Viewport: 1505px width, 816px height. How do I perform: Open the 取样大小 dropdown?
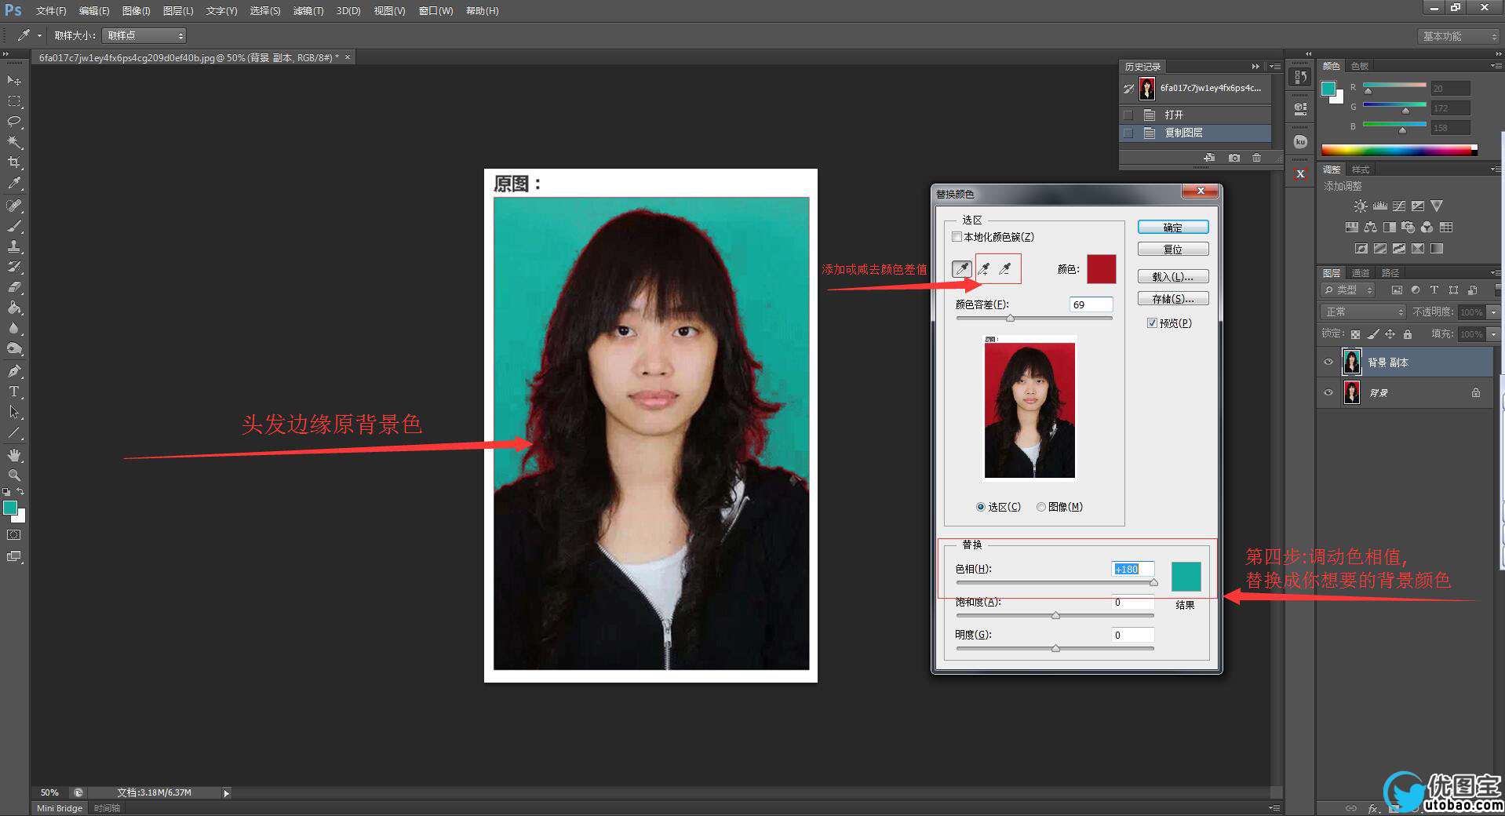coord(144,35)
